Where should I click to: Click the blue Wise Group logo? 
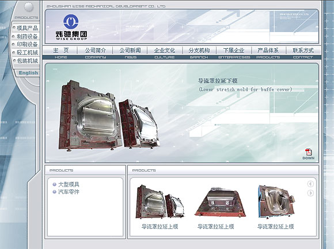(x=71, y=22)
